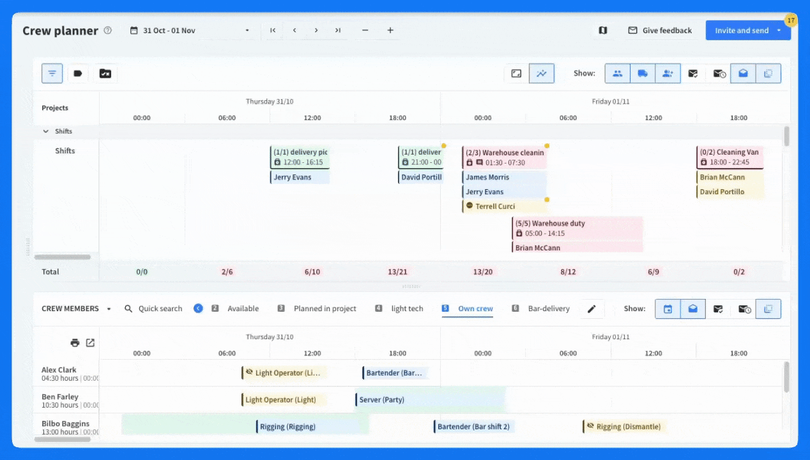The width and height of the screenshot is (810, 460).
Task: Switch to light tech tab
Action: [399, 309]
